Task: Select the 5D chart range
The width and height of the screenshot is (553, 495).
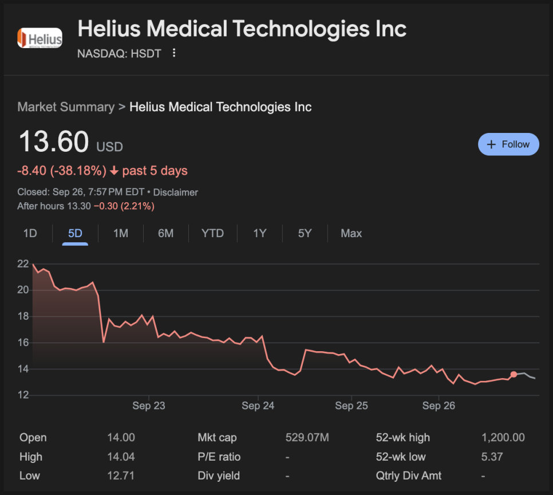Action: pos(75,233)
